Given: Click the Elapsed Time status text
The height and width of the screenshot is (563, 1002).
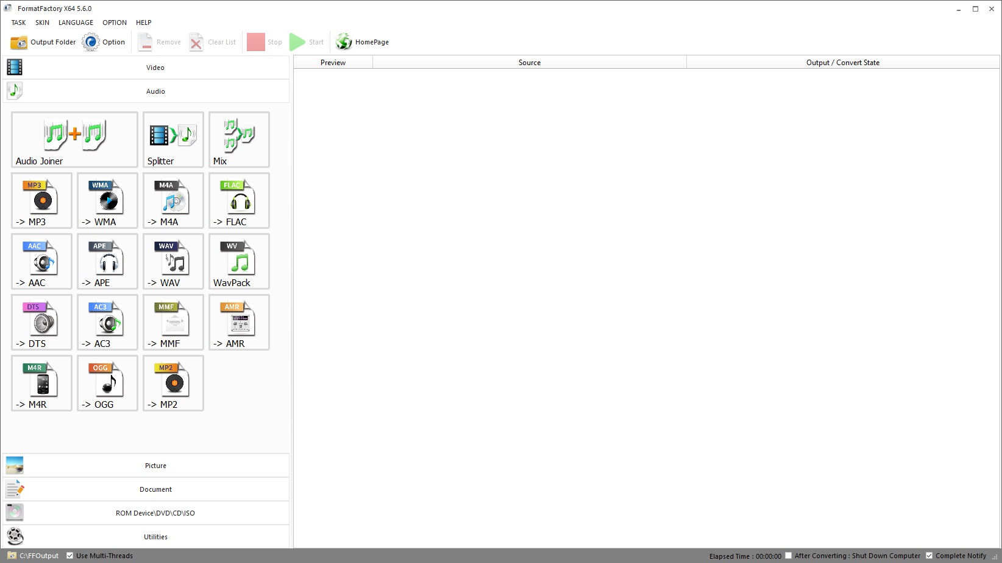Looking at the screenshot, I should (745, 556).
